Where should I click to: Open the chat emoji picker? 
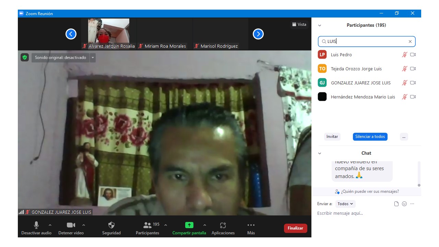click(x=404, y=204)
